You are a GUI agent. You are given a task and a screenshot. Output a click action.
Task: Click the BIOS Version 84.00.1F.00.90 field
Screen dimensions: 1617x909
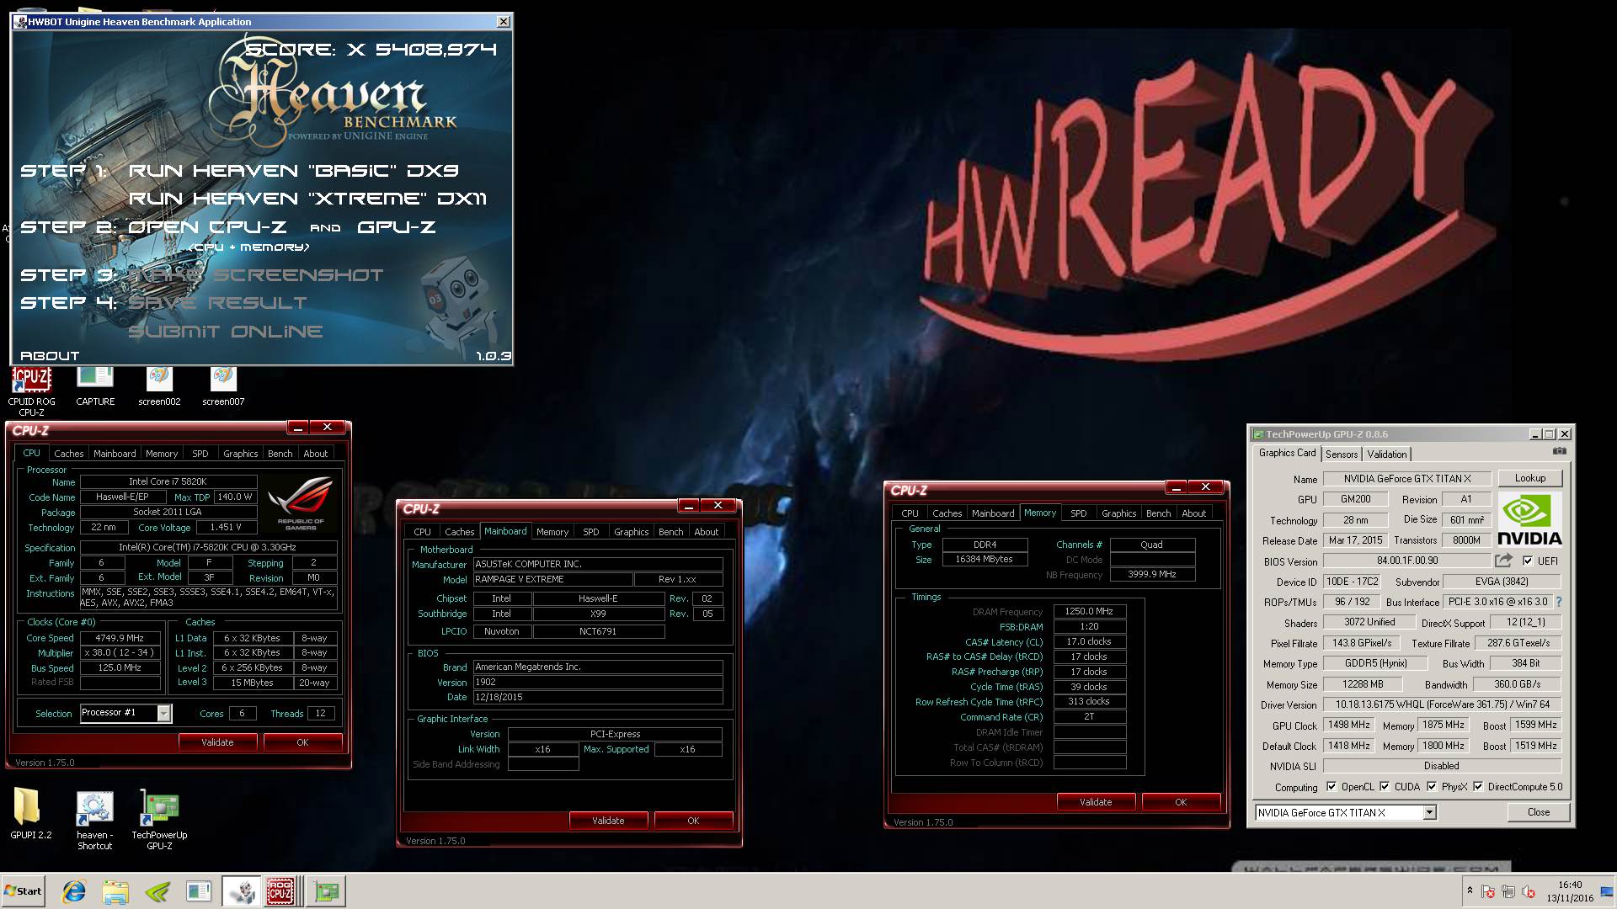[x=1406, y=561]
